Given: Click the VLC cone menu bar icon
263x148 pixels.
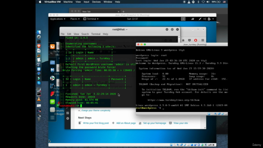Looking at the screenshot, I should (x=189, y=2).
